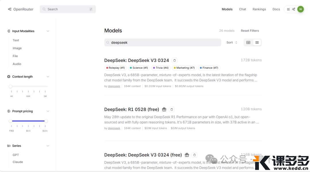Click the 172B tokens label
Screen dimensions: 310x172
pyautogui.click(x=251, y=60)
